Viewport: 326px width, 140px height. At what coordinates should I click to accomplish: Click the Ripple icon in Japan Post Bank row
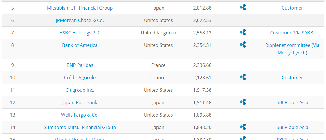(243, 102)
